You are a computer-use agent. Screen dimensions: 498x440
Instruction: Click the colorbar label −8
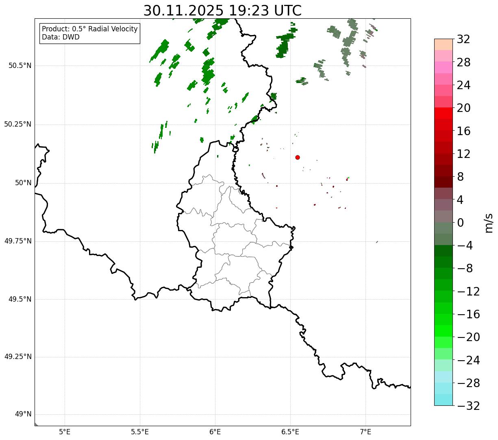pos(465,268)
